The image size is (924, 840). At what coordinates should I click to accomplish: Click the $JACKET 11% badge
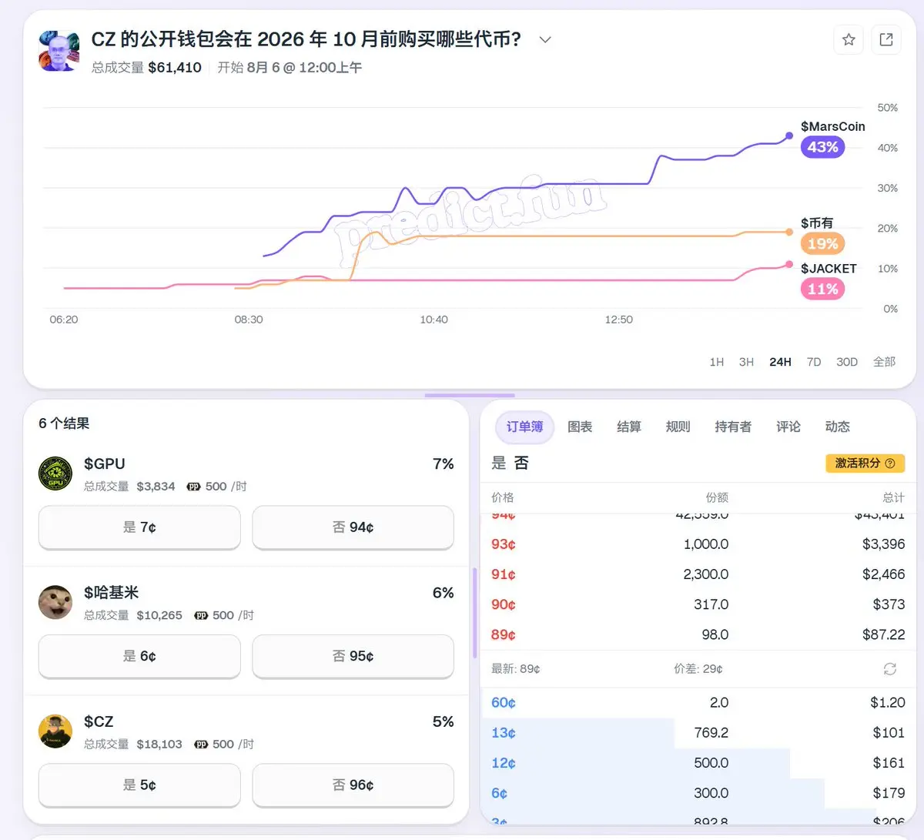[822, 289]
